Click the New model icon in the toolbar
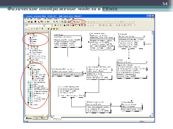This screenshot has height=129, width=173. [26, 21]
